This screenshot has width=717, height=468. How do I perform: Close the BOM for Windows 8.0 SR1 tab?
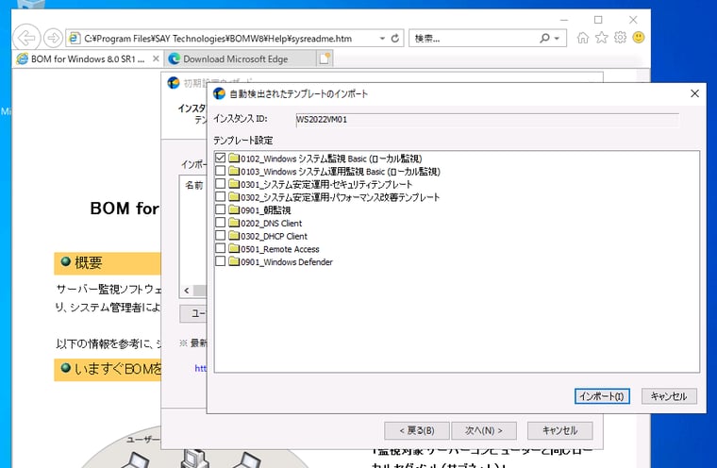pos(156,58)
